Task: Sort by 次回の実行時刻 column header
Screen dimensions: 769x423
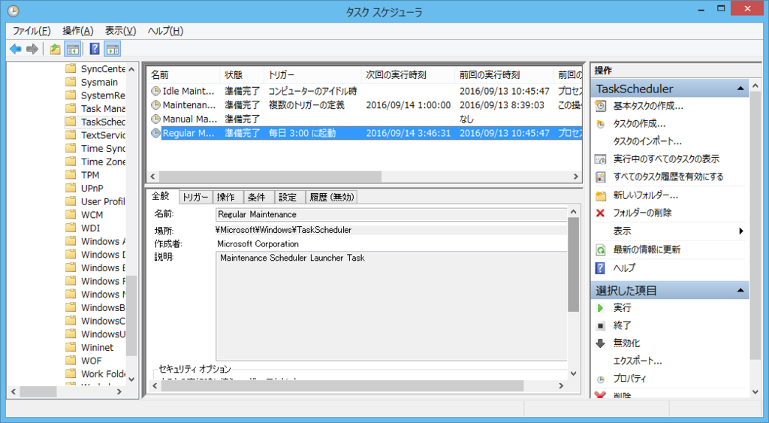Action: click(x=408, y=75)
